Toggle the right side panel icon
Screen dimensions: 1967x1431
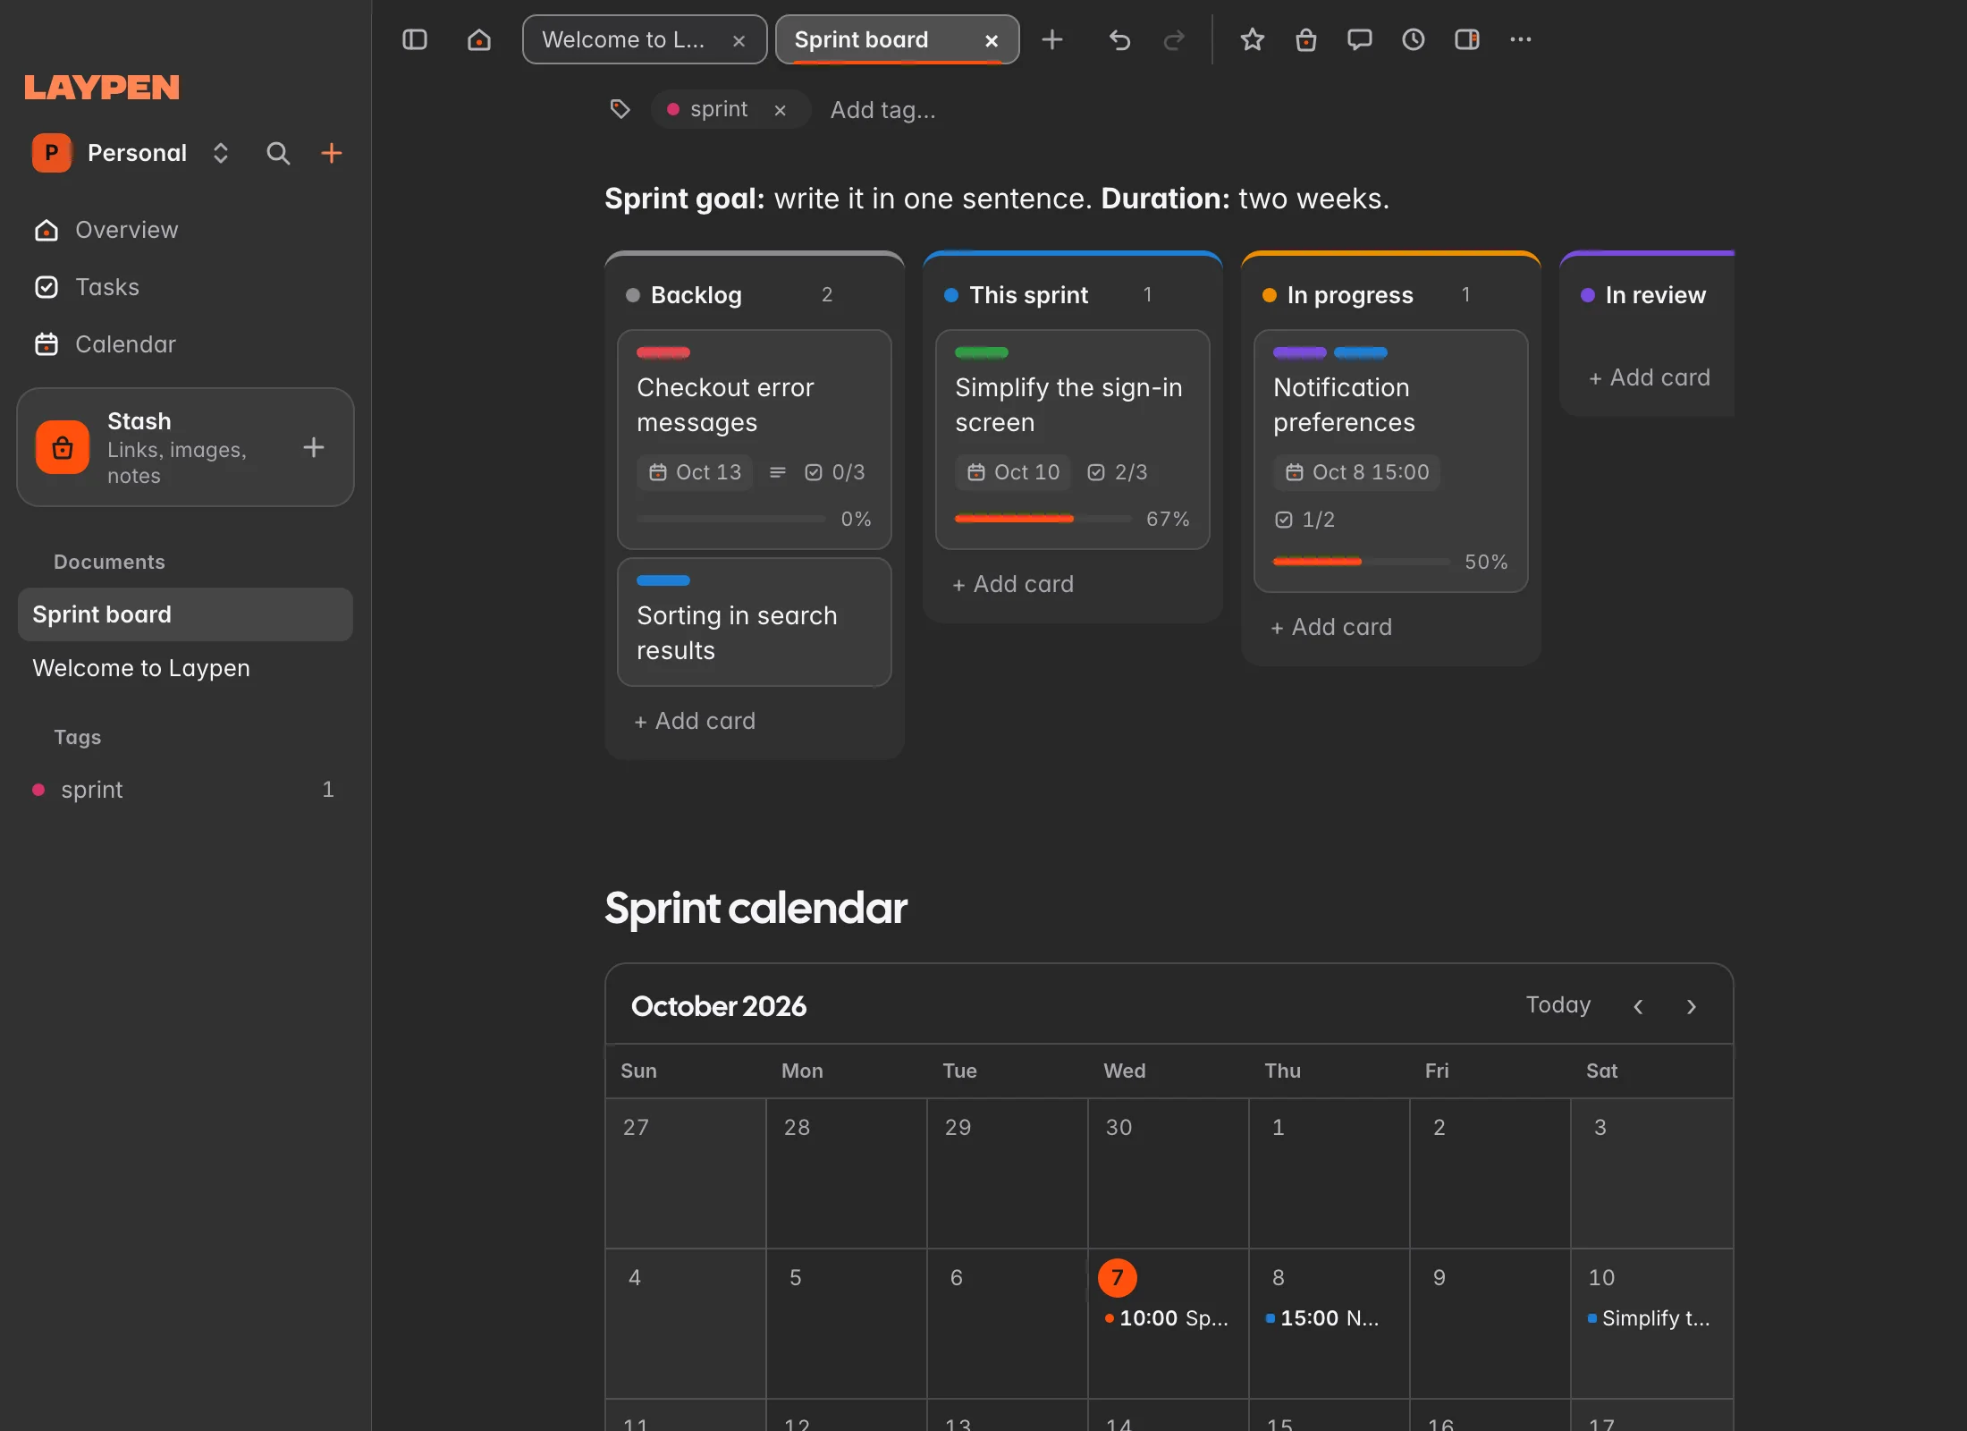[x=1467, y=39]
